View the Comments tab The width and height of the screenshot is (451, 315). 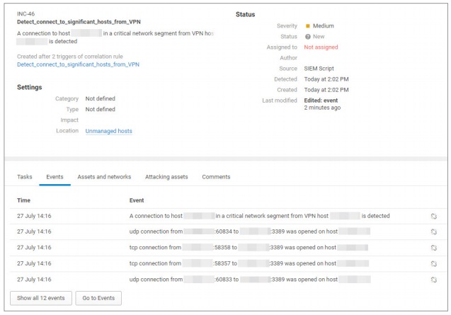click(216, 177)
